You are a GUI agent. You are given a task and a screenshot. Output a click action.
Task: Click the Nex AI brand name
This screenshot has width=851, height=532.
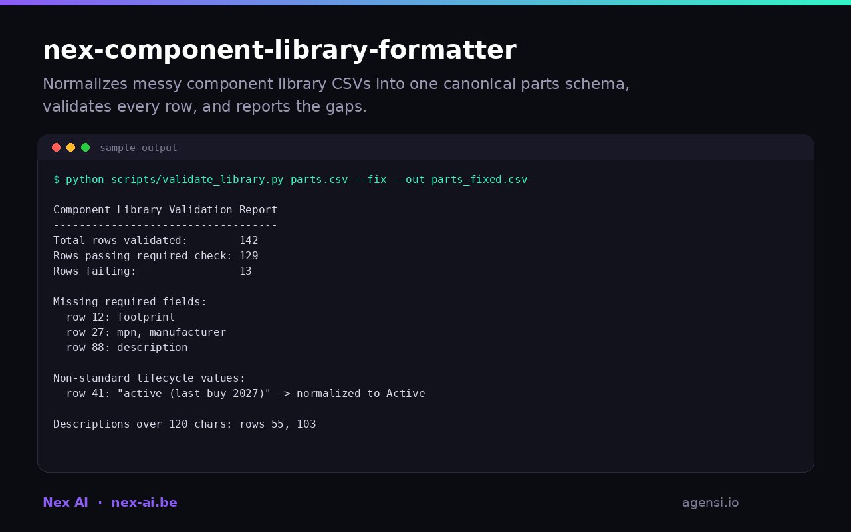tap(65, 503)
